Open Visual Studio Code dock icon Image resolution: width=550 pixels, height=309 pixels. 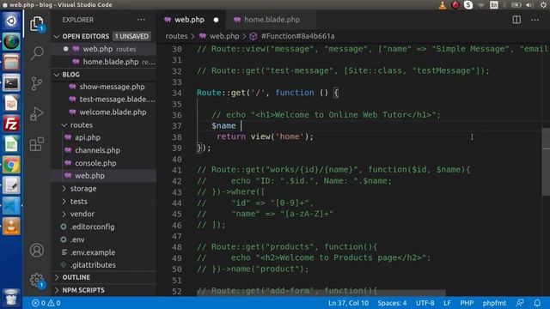pos(11,205)
